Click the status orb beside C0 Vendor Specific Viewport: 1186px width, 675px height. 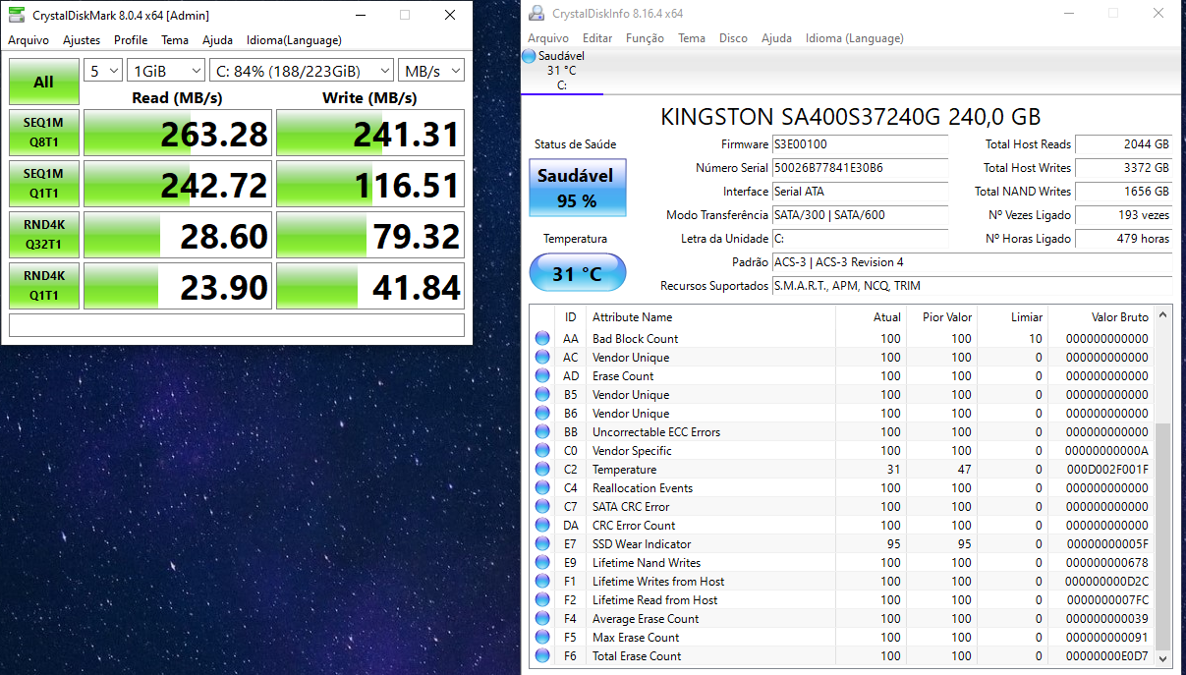[x=542, y=451]
